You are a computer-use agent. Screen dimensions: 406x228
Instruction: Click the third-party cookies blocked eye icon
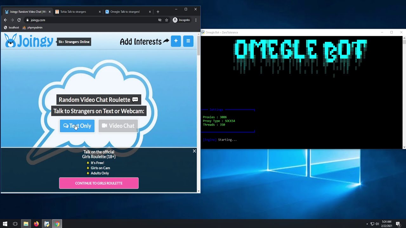pos(160,20)
